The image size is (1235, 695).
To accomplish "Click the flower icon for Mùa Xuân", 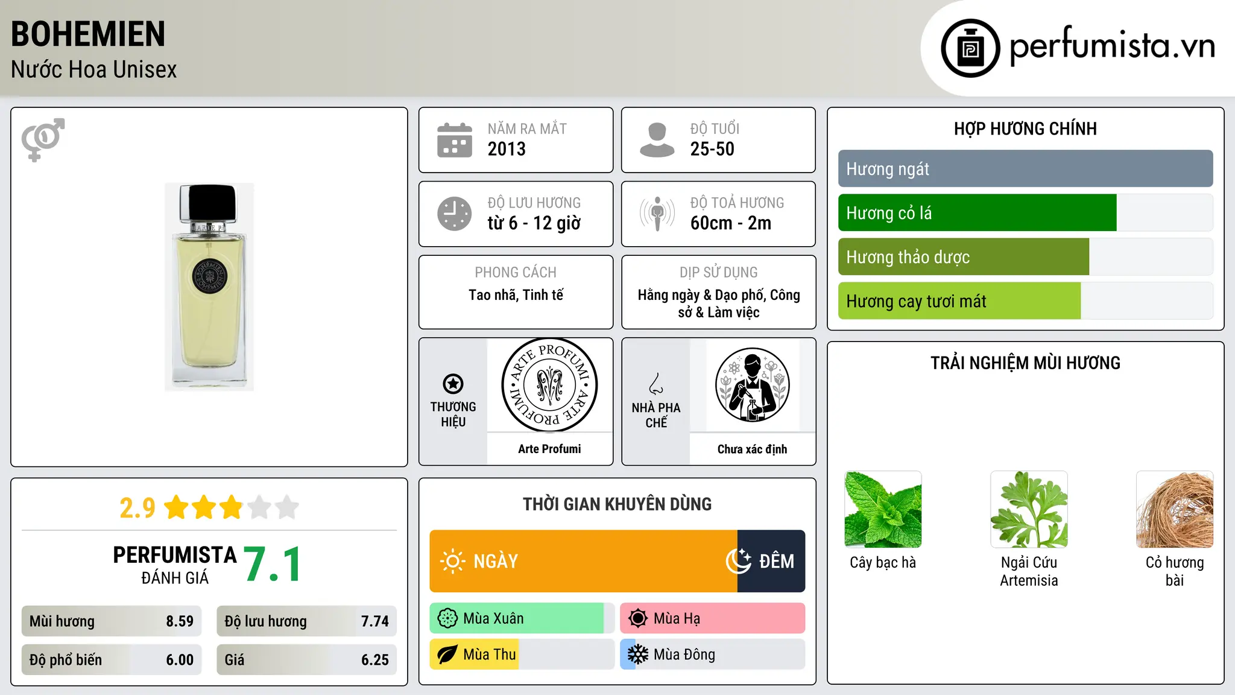I will (447, 618).
